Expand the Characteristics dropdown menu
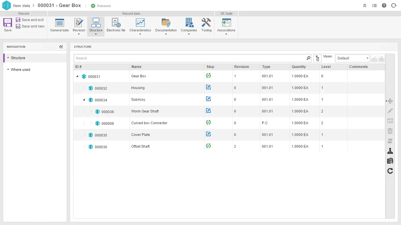The width and height of the screenshot is (401, 225). click(140, 34)
